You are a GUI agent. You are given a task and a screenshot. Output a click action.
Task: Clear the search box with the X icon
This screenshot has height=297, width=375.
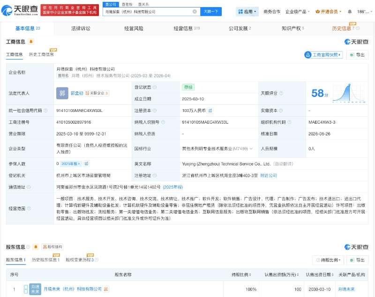pos(195,11)
